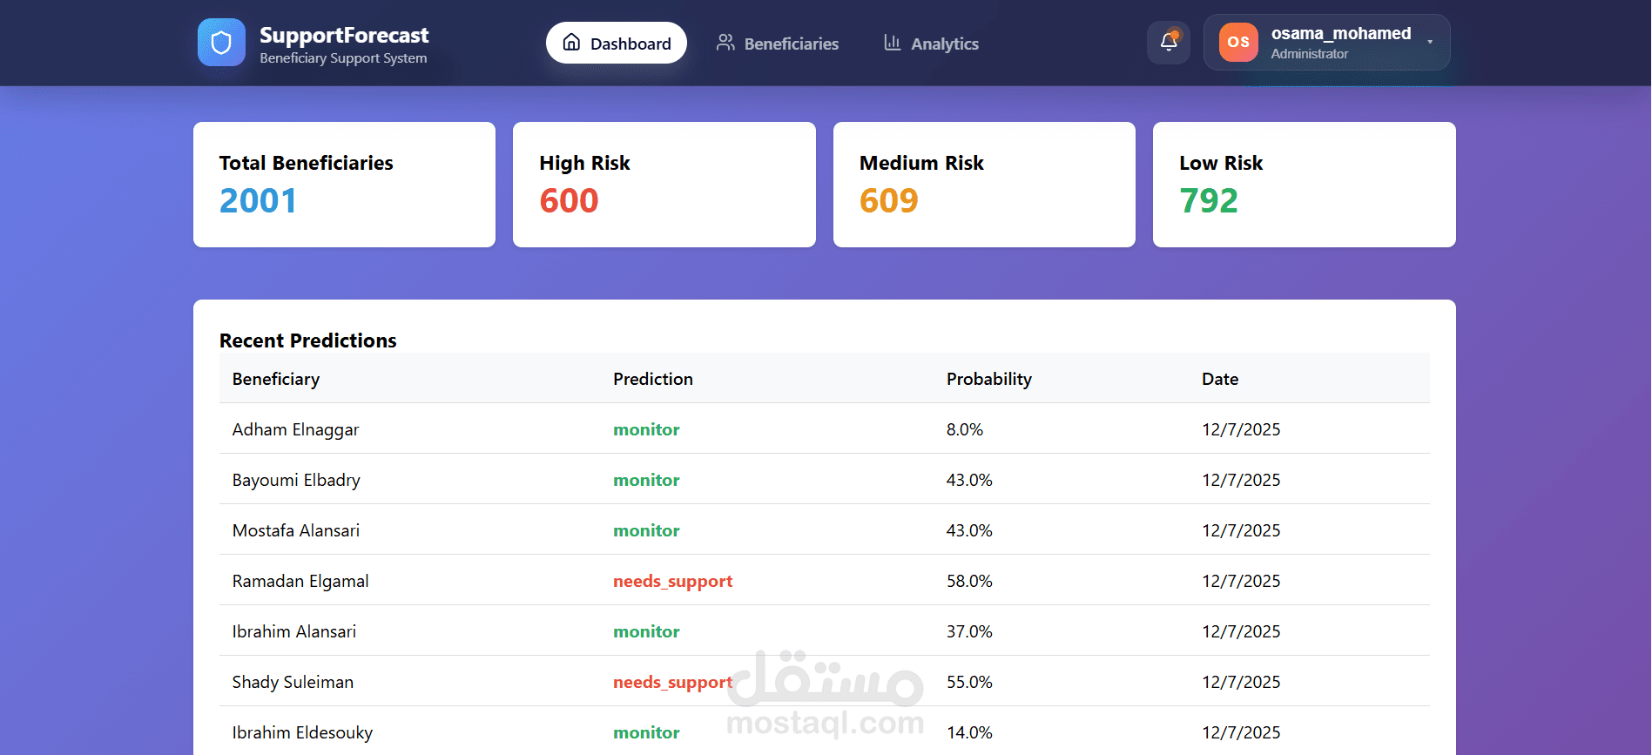Select the Ramadan Elgamal row name
The height and width of the screenshot is (755, 1652).
(300, 581)
